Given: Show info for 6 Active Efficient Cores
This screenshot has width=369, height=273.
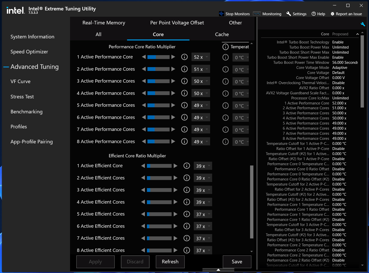Looking at the screenshot, I should point(187,226).
